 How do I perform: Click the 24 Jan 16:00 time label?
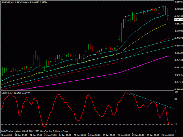point(94,135)
